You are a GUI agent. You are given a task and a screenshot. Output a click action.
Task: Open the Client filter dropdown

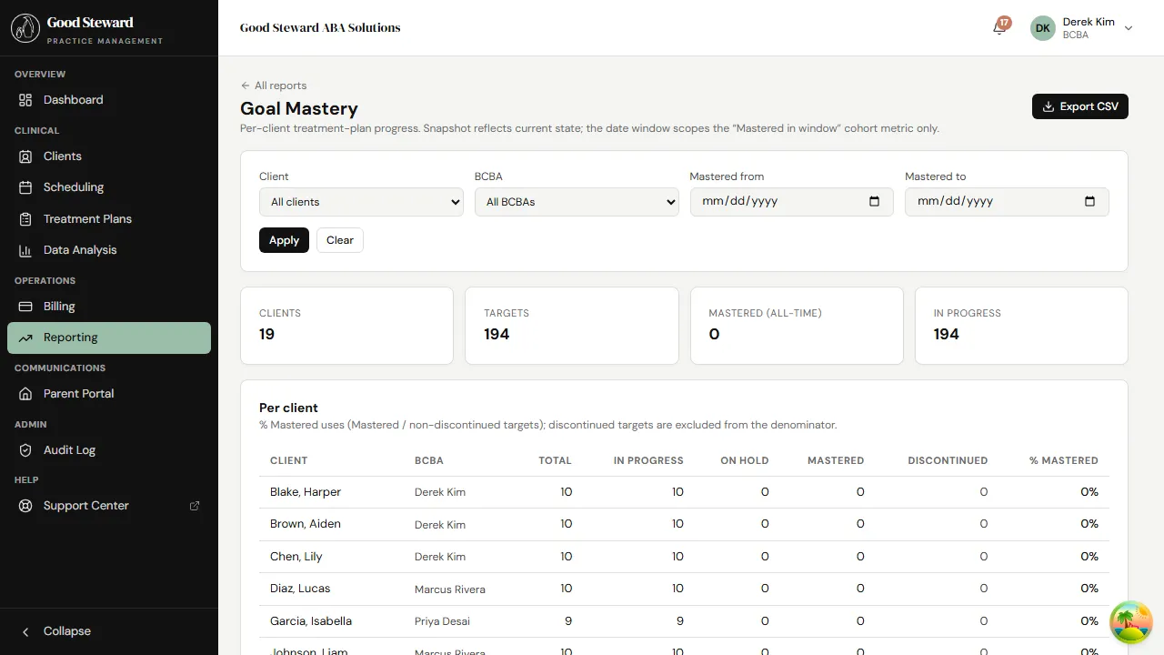(x=361, y=201)
